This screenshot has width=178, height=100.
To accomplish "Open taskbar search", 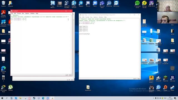I will pos(7,98).
